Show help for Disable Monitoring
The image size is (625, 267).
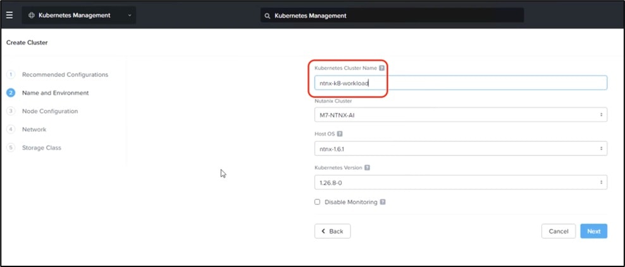383,202
